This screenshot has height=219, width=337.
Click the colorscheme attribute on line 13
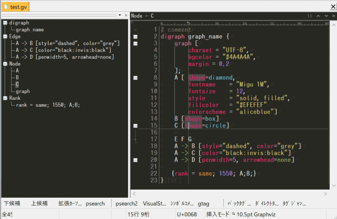(x=207, y=112)
